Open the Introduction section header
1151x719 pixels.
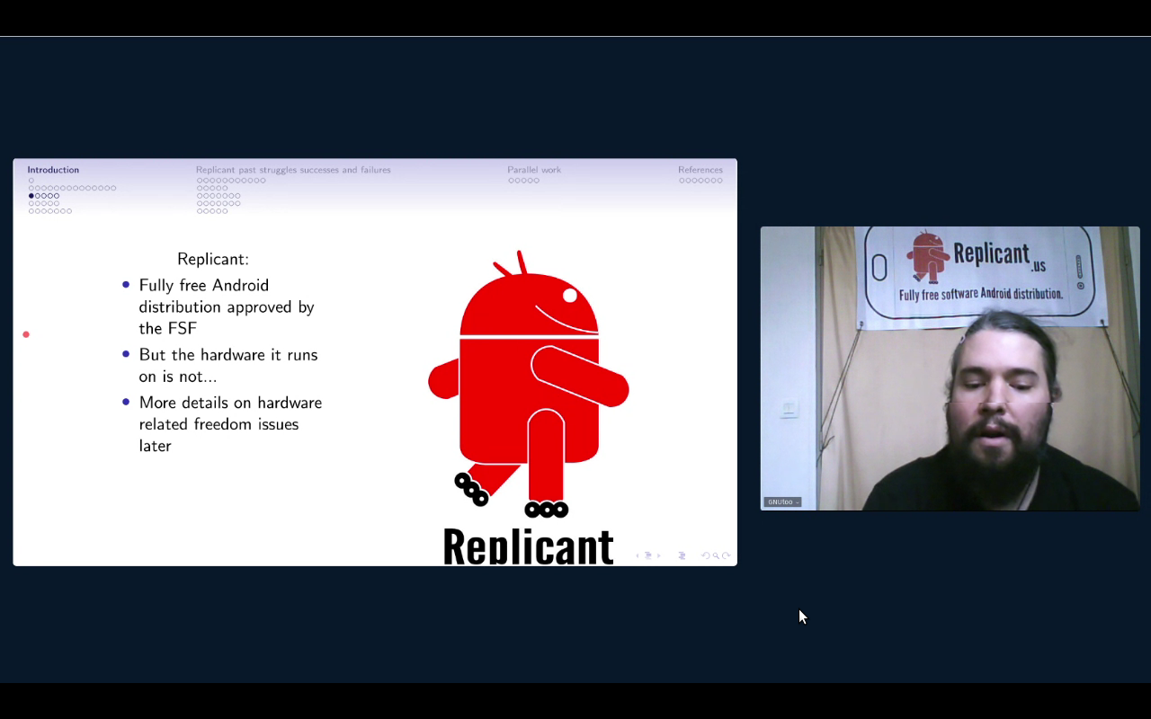click(x=53, y=170)
